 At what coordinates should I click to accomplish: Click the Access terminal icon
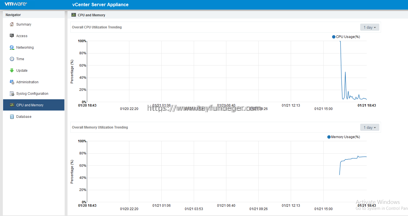(x=12, y=36)
